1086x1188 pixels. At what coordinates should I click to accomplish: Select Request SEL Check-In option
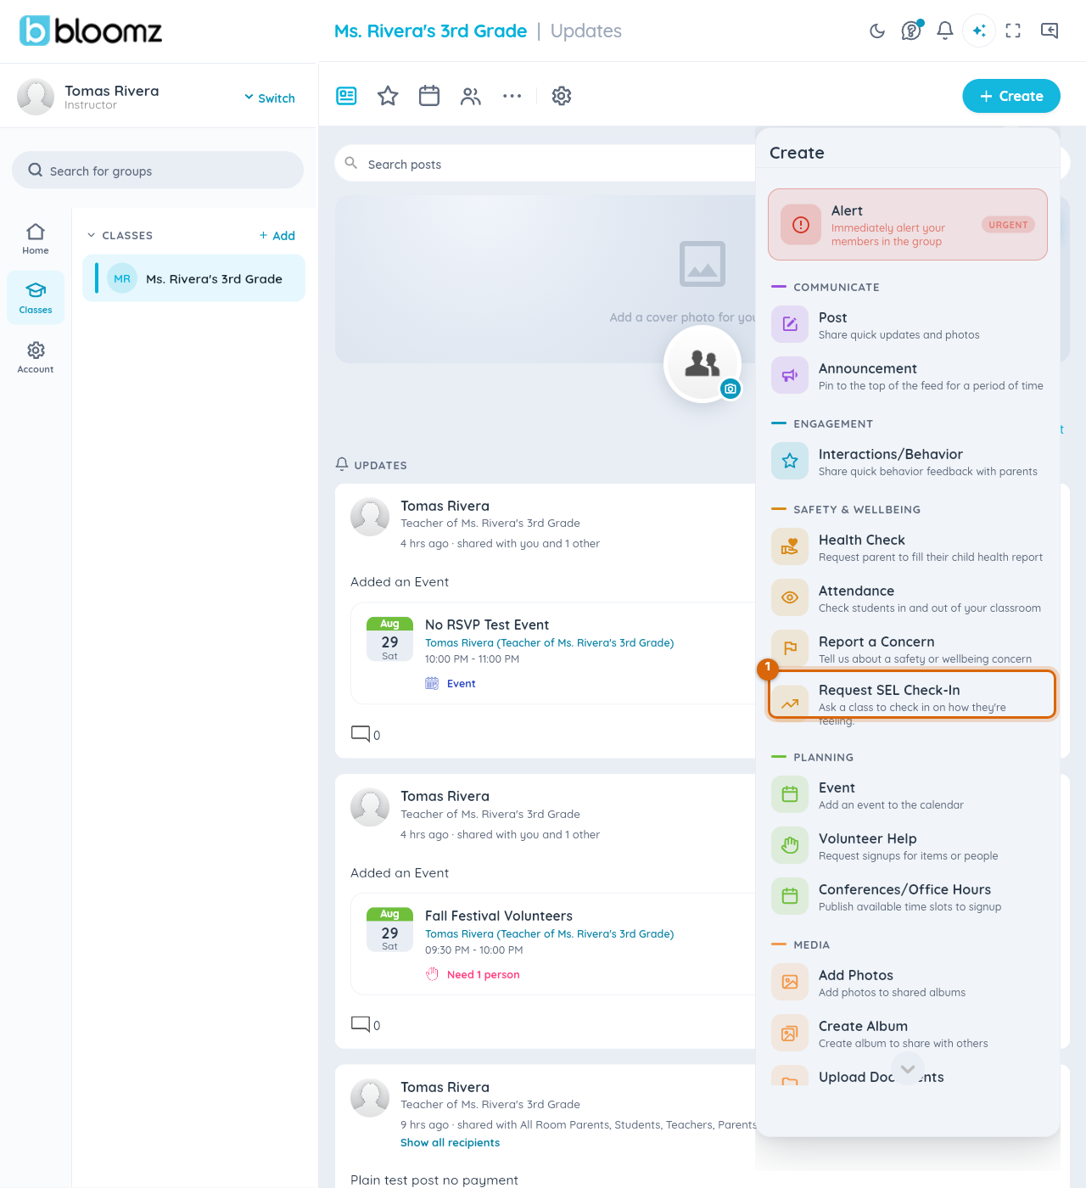pyautogui.click(x=911, y=695)
